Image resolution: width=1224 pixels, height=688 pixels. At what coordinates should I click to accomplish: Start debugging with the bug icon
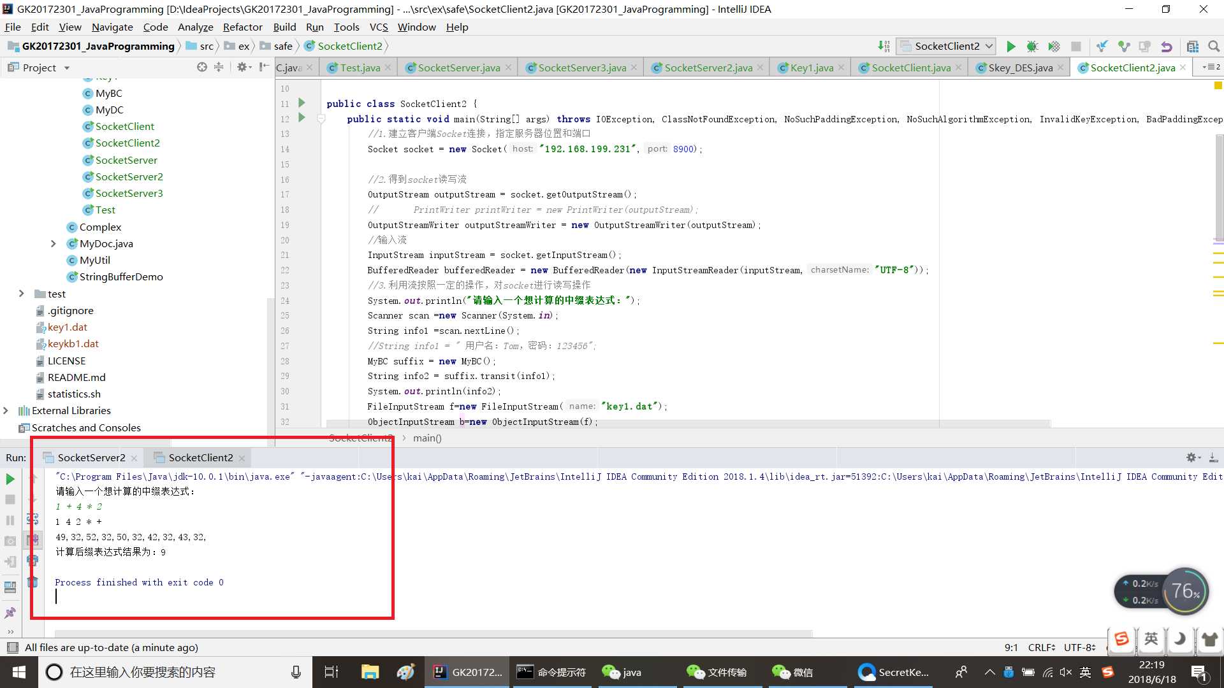point(1033,47)
